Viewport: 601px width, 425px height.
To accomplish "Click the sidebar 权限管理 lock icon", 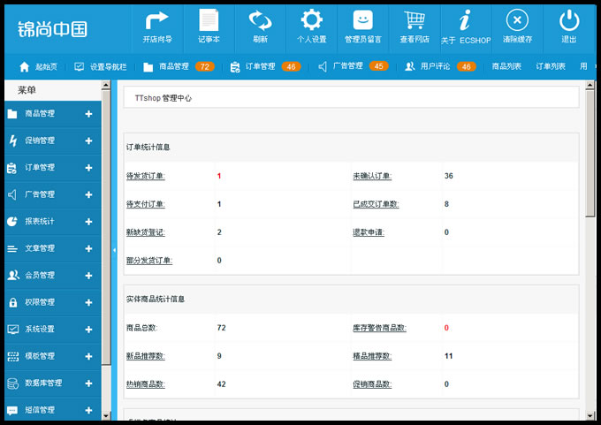I will 12,302.
